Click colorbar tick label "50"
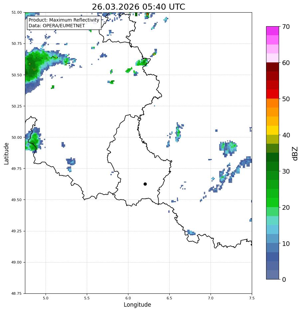 (286, 99)
